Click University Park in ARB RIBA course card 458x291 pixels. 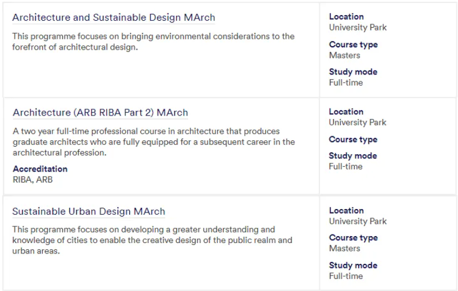358,122
